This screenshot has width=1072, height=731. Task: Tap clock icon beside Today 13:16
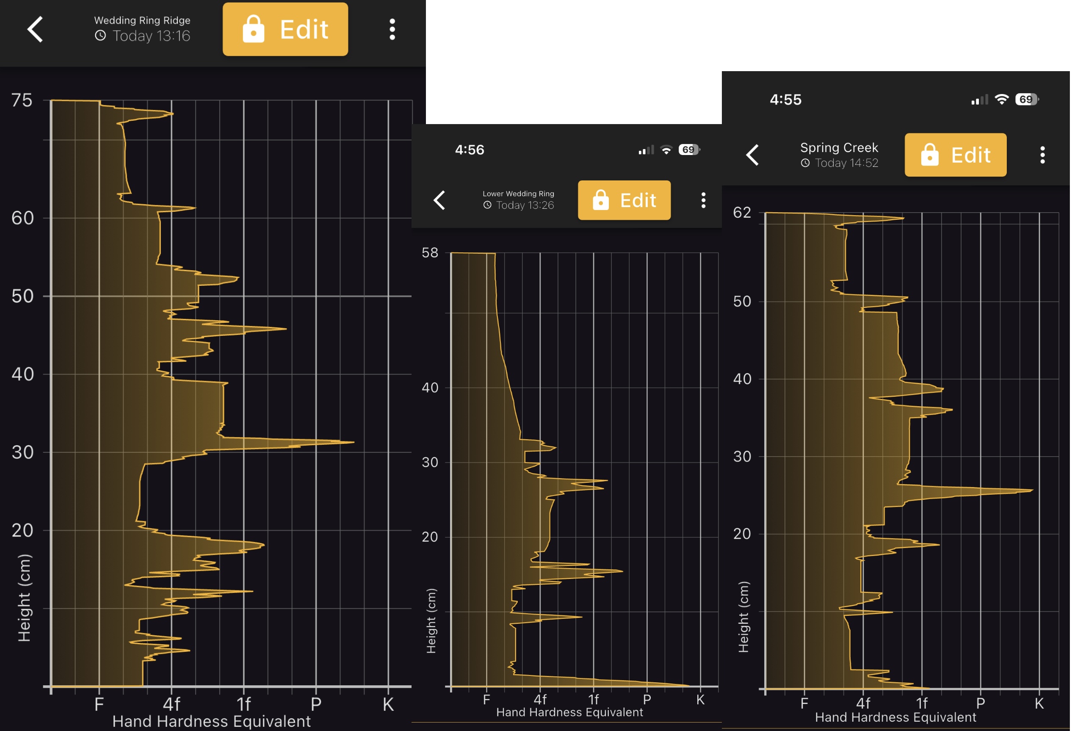(x=100, y=36)
